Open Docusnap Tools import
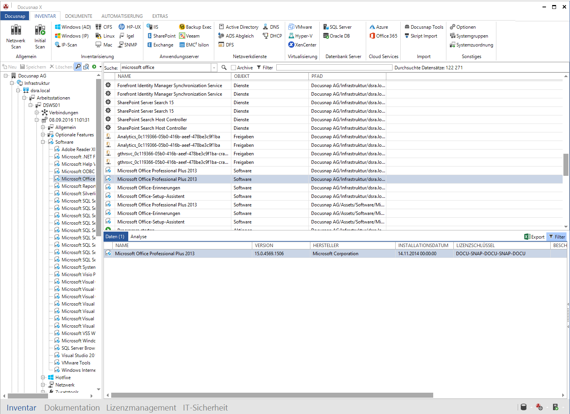Image resolution: width=570 pixels, height=414 pixels. (x=424, y=27)
